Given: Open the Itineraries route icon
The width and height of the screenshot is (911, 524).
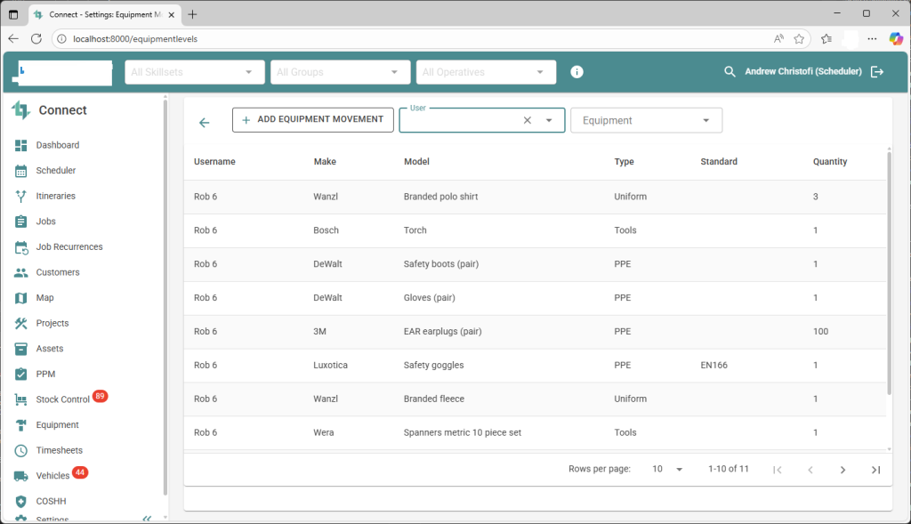Looking at the screenshot, I should click(x=21, y=197).
